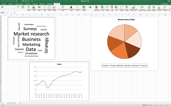Screen dimensions: 171x106
Task: Open the Machine learning tools
Action: pos(54,8)
